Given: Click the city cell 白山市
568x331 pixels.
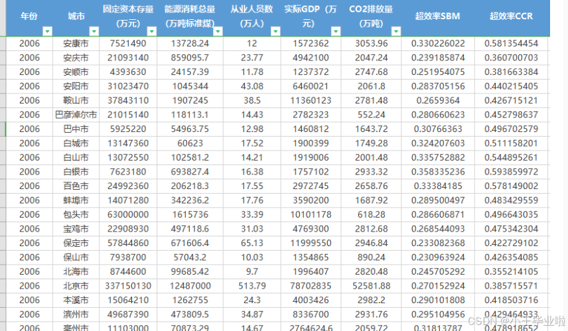Looking at the screenshot, I should [76, 157].
